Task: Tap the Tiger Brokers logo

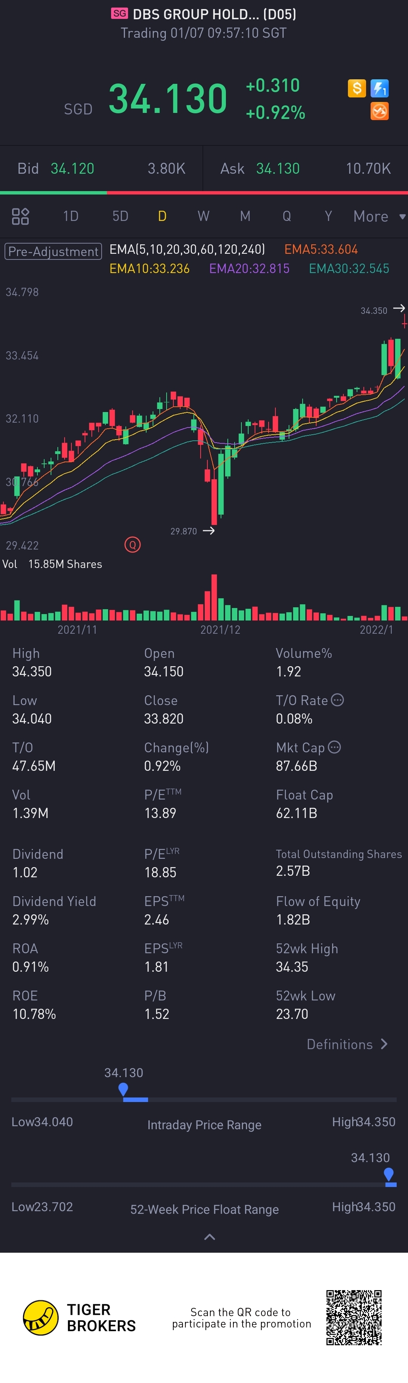Action: 41,1318
